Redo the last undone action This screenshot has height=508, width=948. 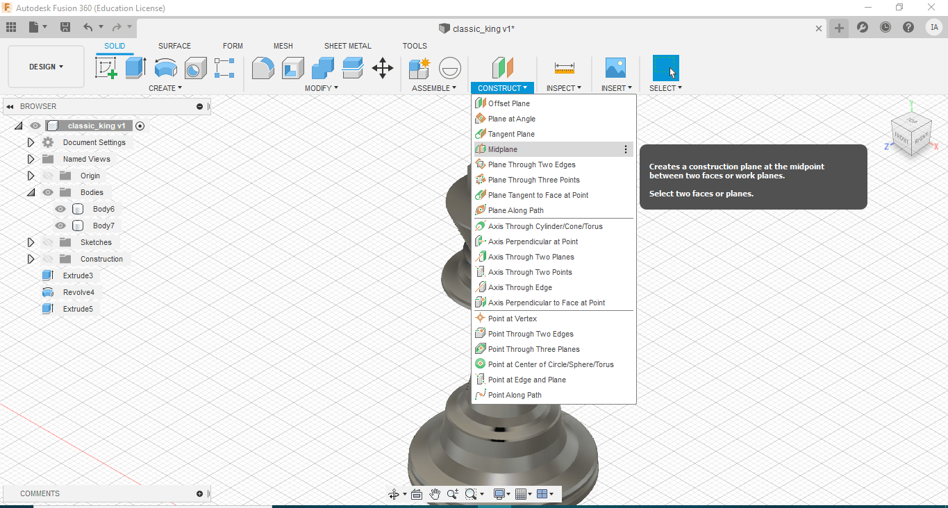116,27
